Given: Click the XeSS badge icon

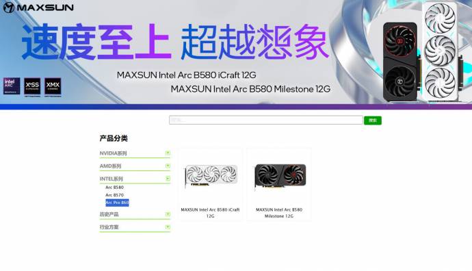Looking at the screenshot, I should coord(32,87).
